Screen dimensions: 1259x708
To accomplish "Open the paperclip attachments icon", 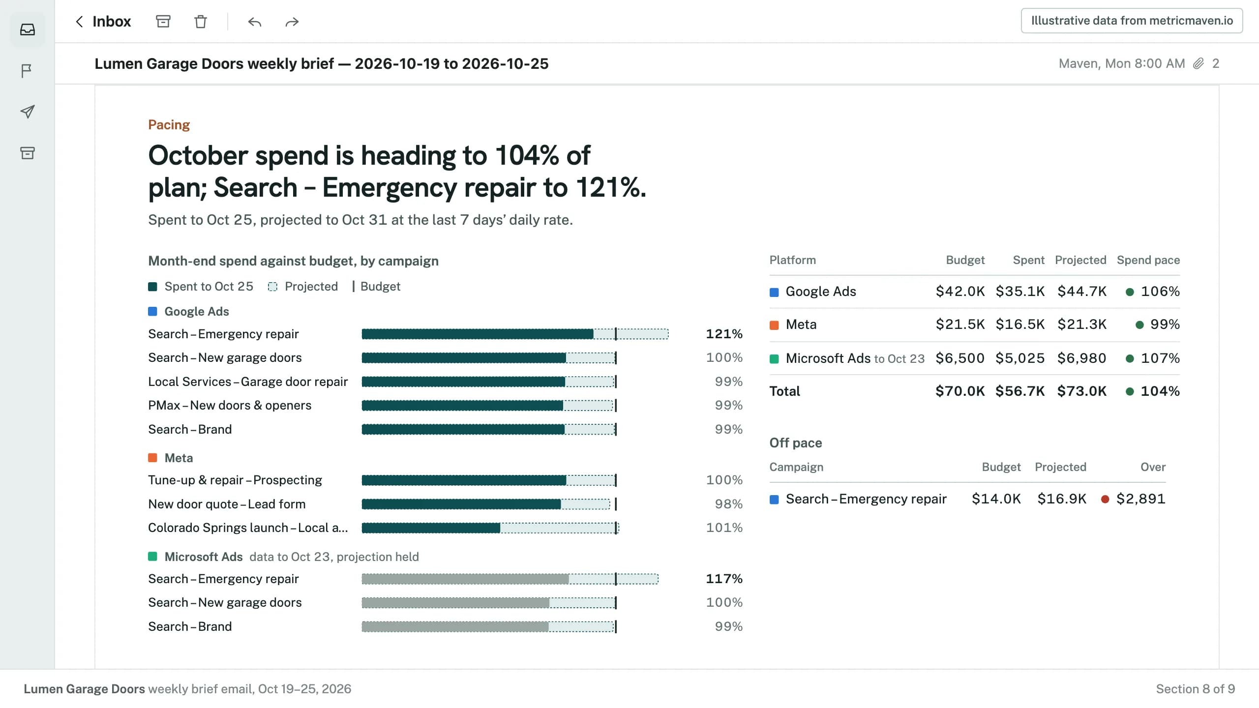I will (x=1199, y=63).
